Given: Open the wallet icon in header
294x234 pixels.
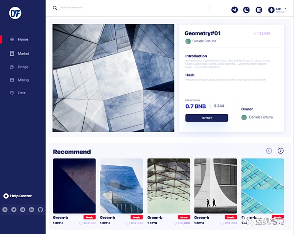Looking at the screenshot, I should click(259, 10).
